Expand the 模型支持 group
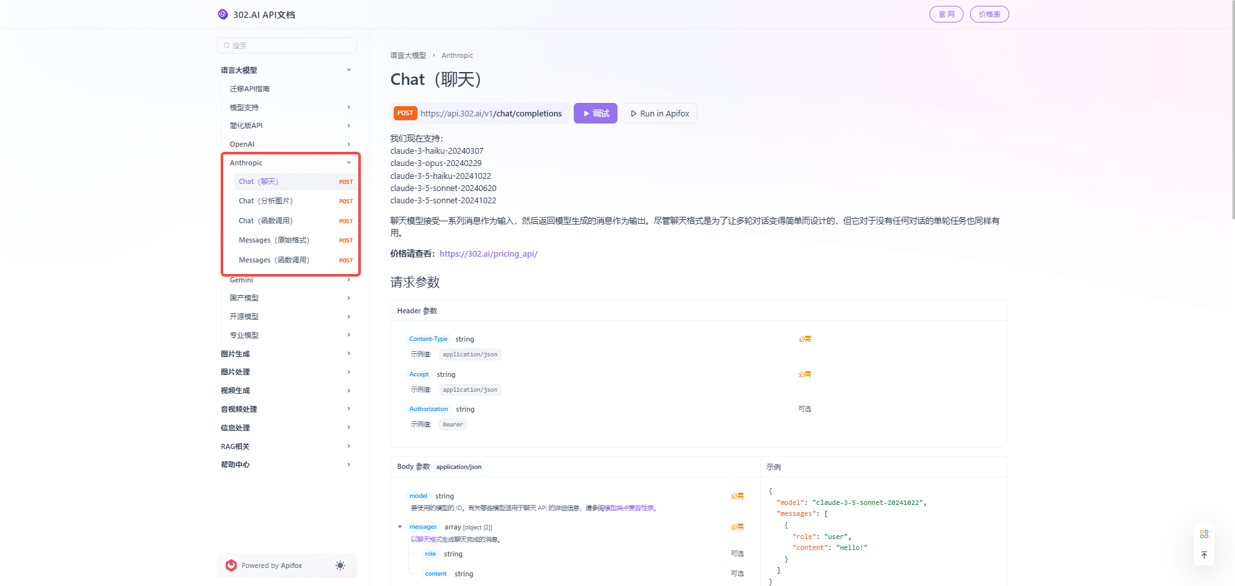Screen dimensions: 1235x586 click(349, 107)
